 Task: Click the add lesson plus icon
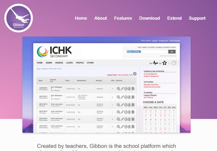click(x=135, y=74)
